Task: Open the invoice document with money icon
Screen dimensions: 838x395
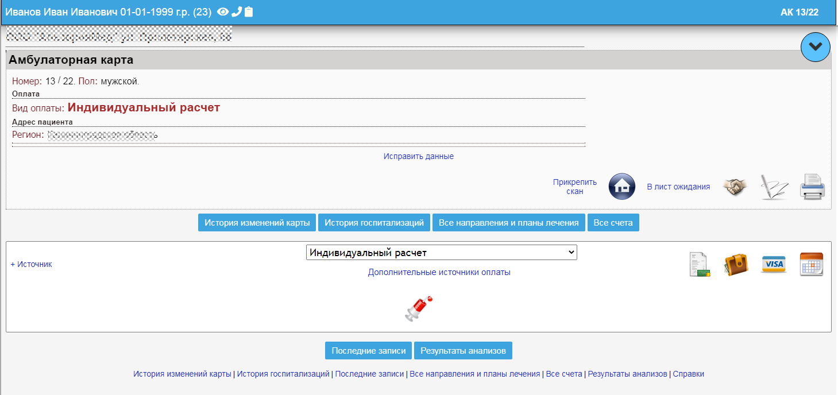Action: coord(700,265)
